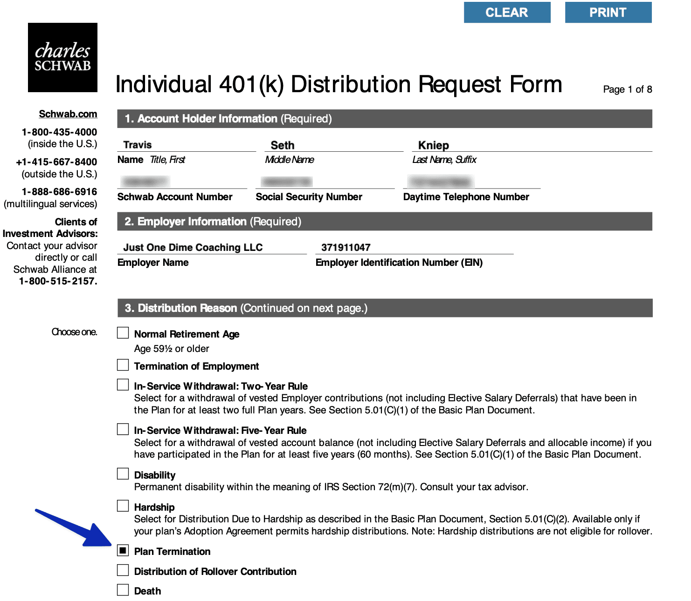Click the Employer Name field
The width and height of the screenshot is (691, 601).
(212, 247)
